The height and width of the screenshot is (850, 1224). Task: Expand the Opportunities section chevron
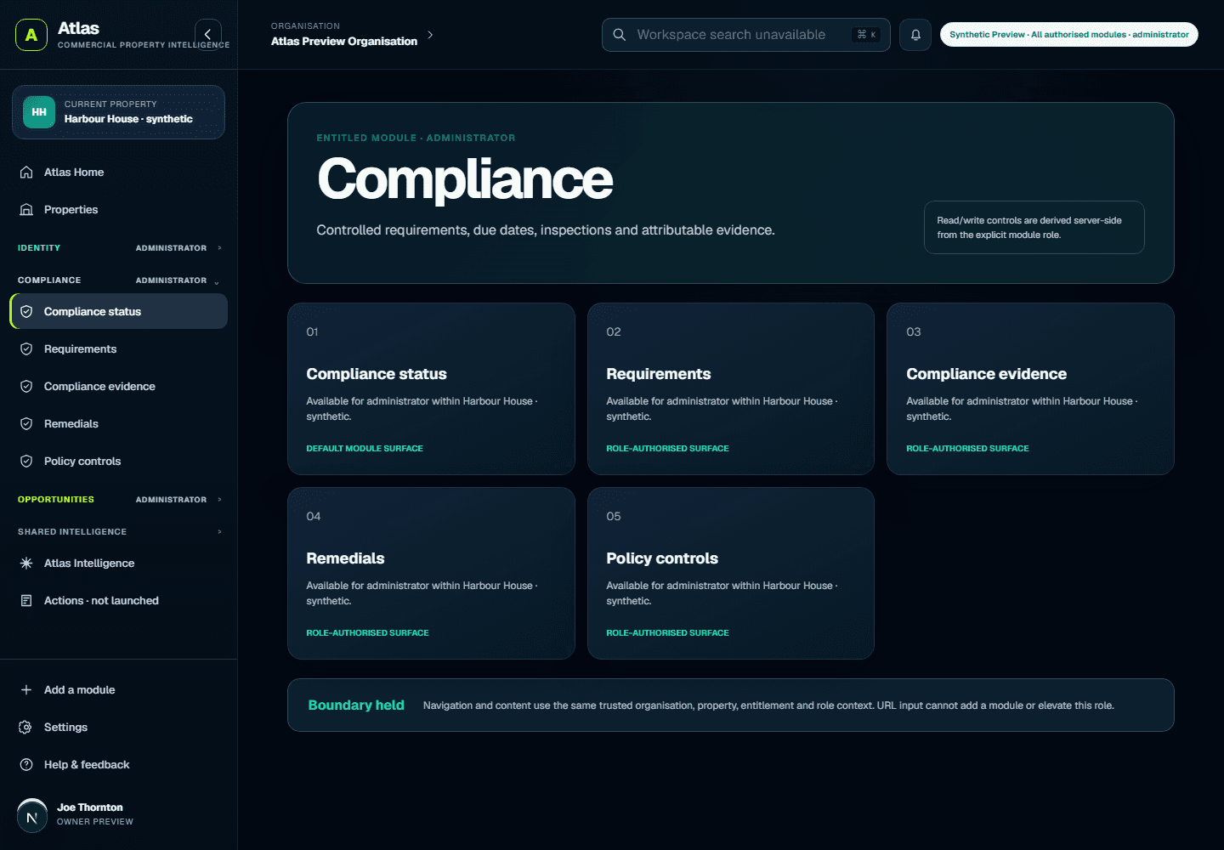(219, 500)
